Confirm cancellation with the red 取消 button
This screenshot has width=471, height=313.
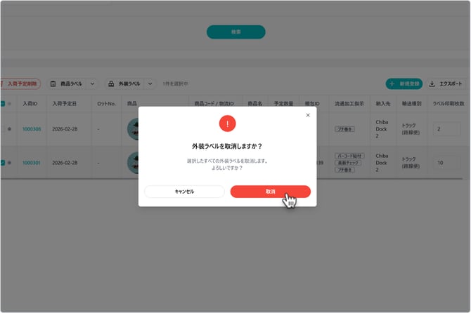(x=271, y=192)
